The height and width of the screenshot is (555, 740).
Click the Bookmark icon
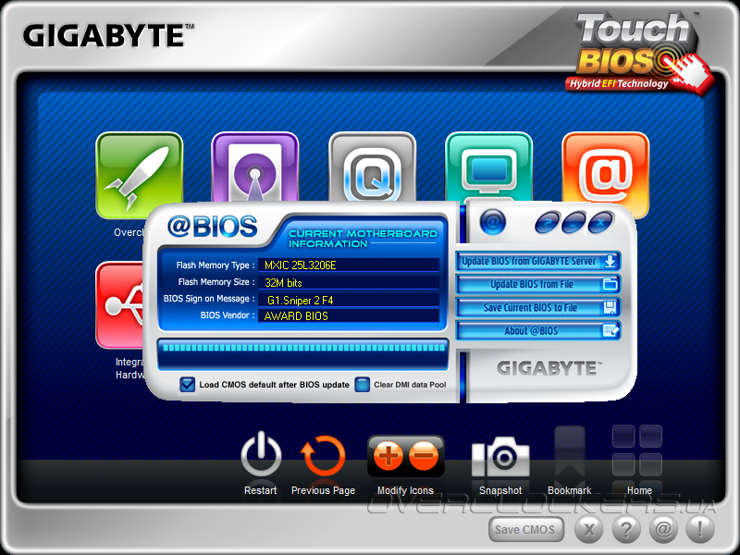[x=570, y=453]
